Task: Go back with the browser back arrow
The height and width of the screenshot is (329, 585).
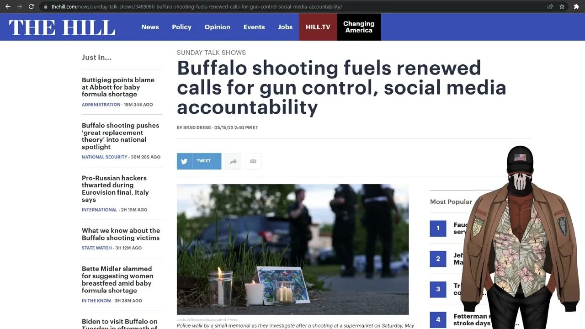Action: pyautogui.click(x=8, y=6)
